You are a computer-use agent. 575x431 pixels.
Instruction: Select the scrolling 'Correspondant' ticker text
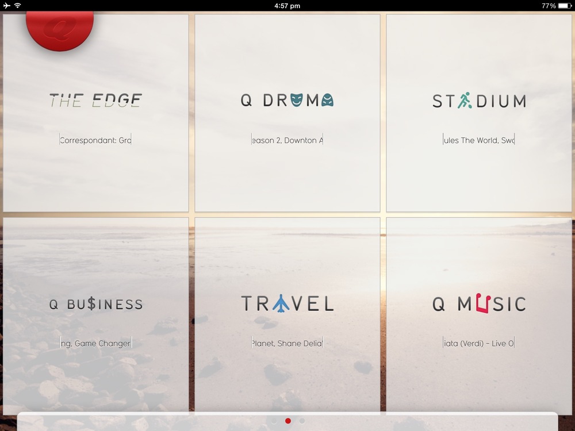tap(95, 140)
